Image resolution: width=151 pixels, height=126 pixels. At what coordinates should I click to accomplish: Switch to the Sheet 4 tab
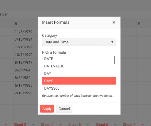coord(47,125)
